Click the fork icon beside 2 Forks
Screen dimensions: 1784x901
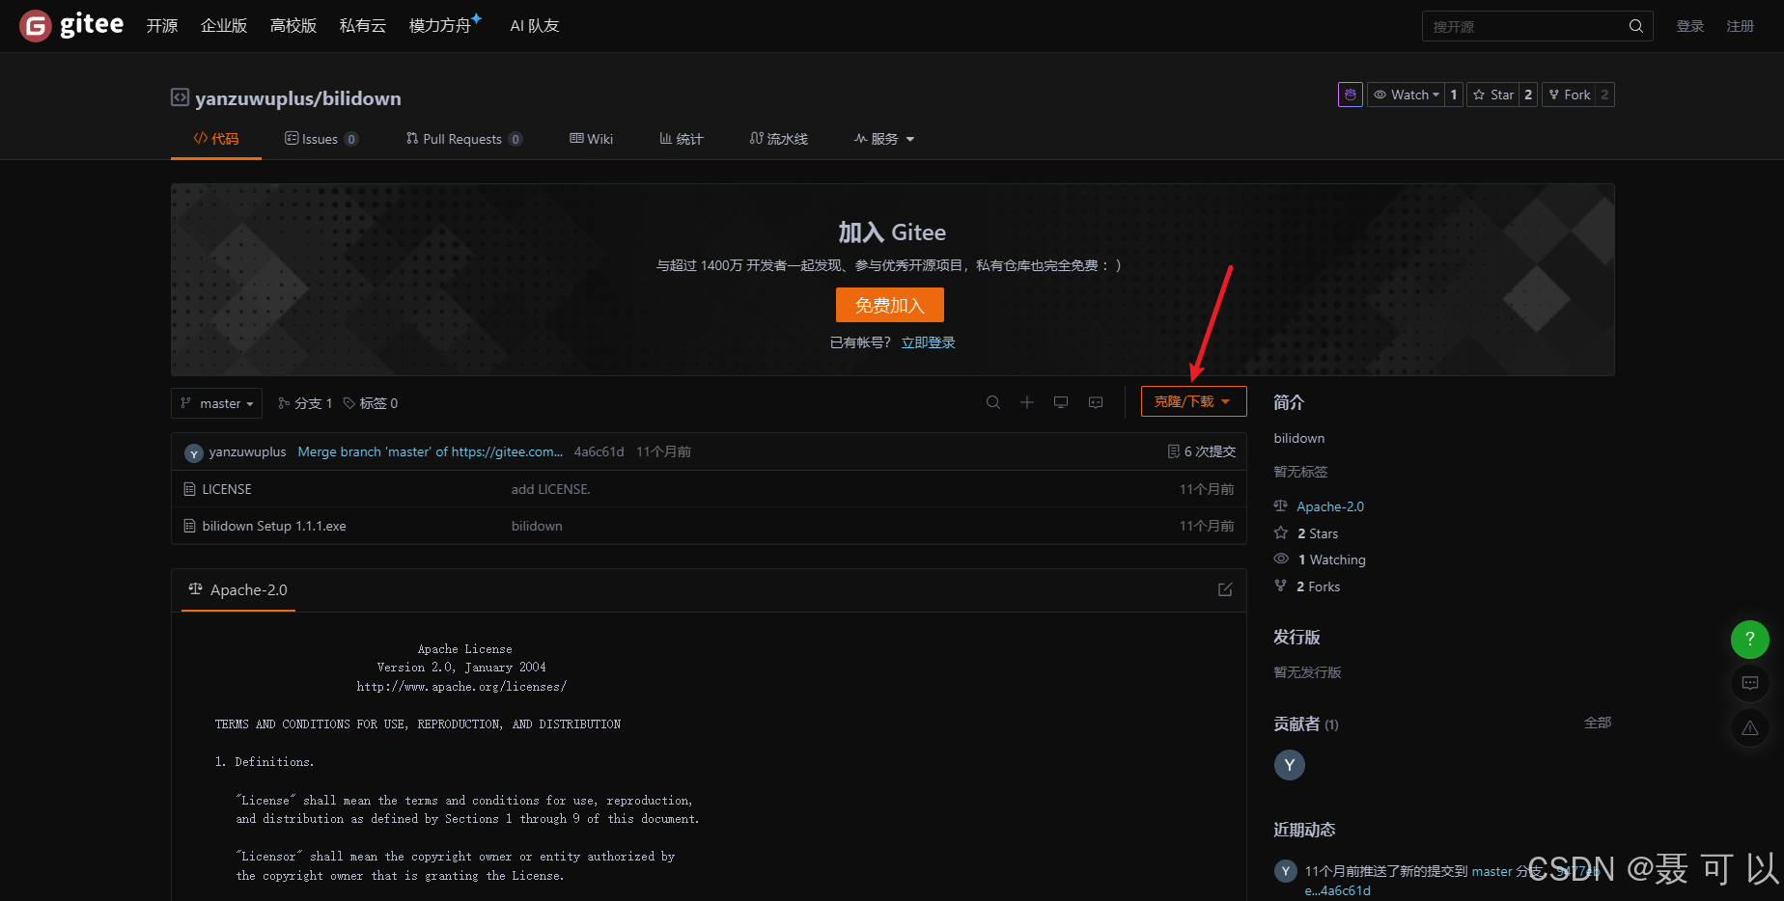pyautogui.click(x=1281, y=586)
